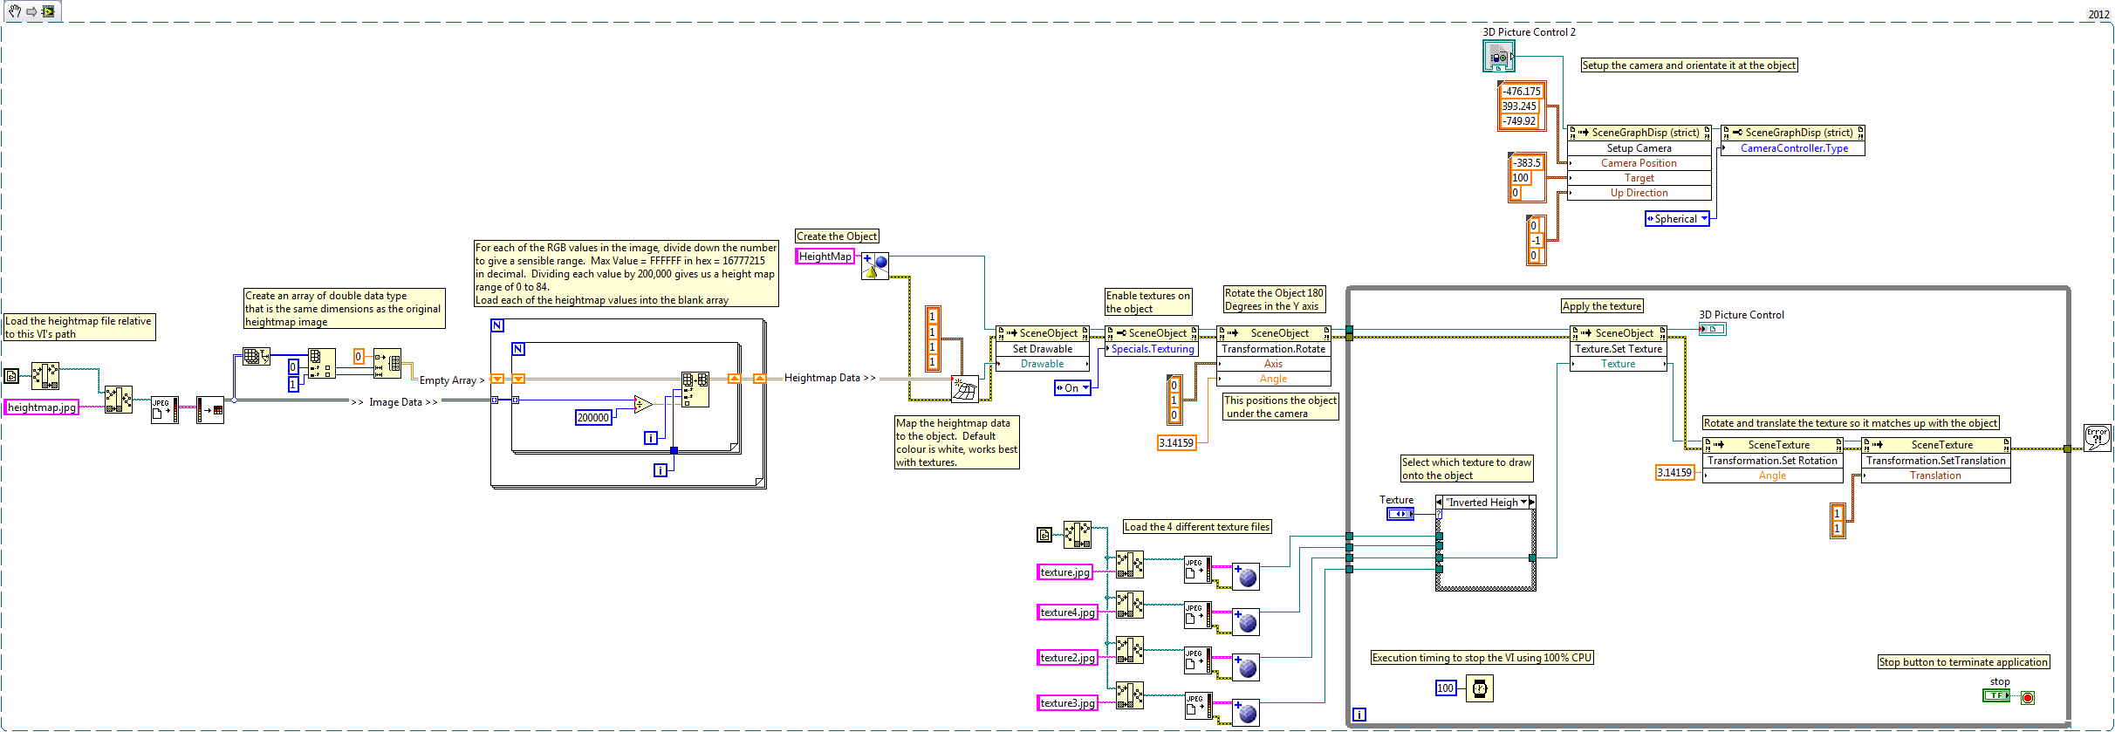Click the Specials.Texturing property
2115x732 pixels.
1153,349
